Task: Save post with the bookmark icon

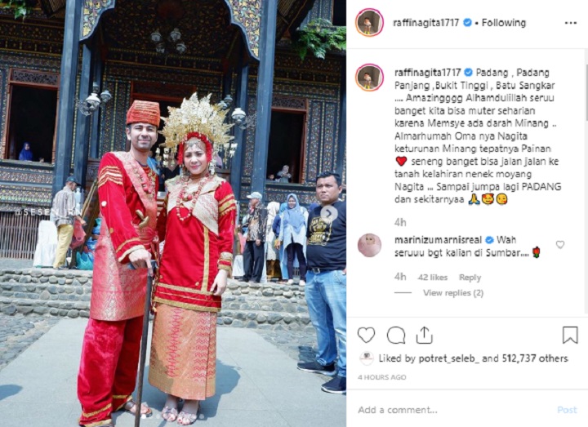Action: (x=570, y=335)
